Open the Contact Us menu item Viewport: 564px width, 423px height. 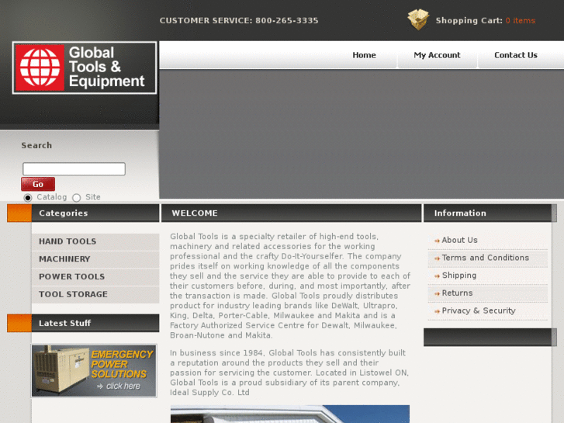click(515, 55)
